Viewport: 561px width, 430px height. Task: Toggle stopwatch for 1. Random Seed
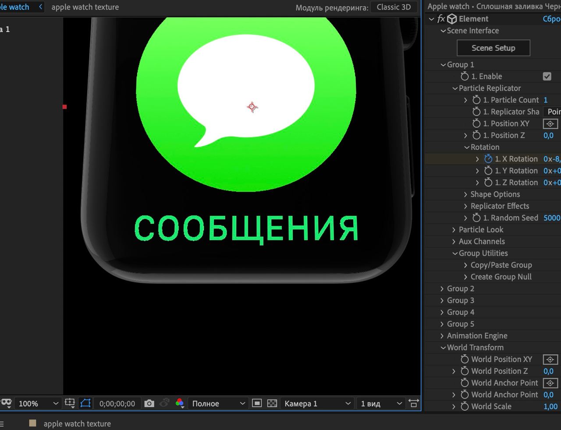pos(476,218)
